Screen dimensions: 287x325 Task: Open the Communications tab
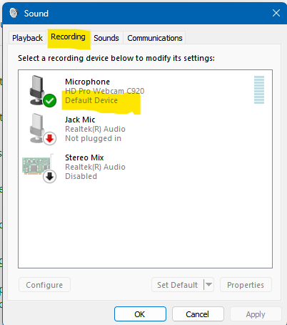pyautogui.click(x=155, y=38)
